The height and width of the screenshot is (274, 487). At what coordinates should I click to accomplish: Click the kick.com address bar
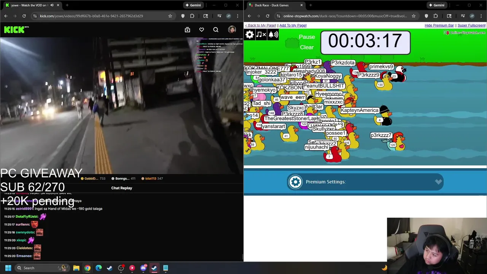coord(102,16)
